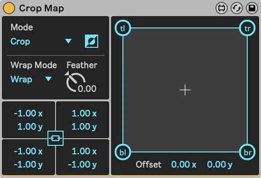Click the Offset 0.00 x value
This screenshot has width=261, height=178.
pyautogui.click(x=184, y=165)
